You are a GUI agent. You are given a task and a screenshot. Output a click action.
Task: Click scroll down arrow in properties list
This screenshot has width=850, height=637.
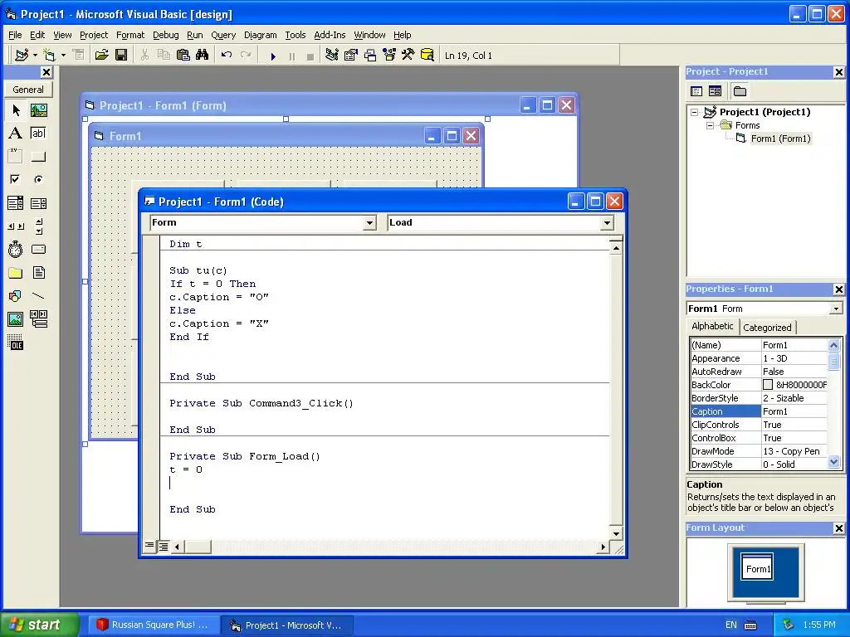pos(833,463)
